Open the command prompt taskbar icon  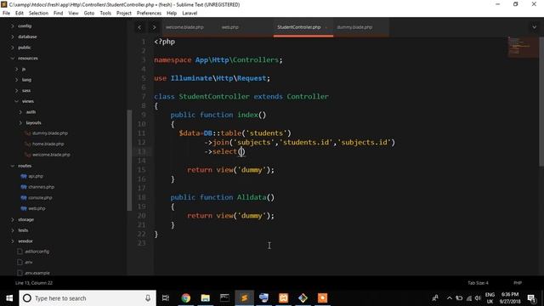click(224, 298)
